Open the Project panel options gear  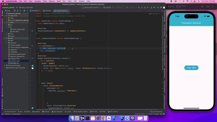(x=24, y=11)
